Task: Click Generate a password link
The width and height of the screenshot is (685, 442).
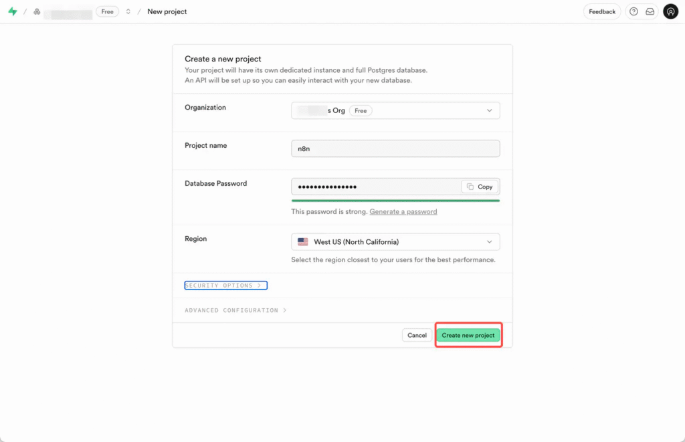Action: [403, 211]
